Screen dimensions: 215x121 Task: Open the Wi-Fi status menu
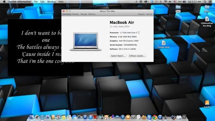(166, 2)
